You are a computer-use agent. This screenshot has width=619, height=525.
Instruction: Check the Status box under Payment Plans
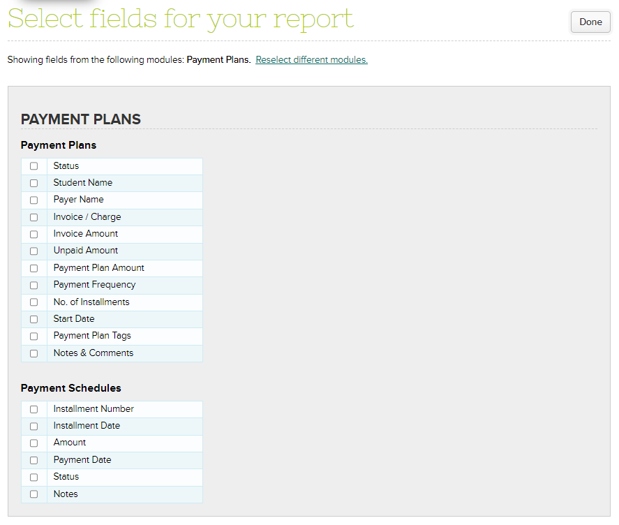coord(33,166)
